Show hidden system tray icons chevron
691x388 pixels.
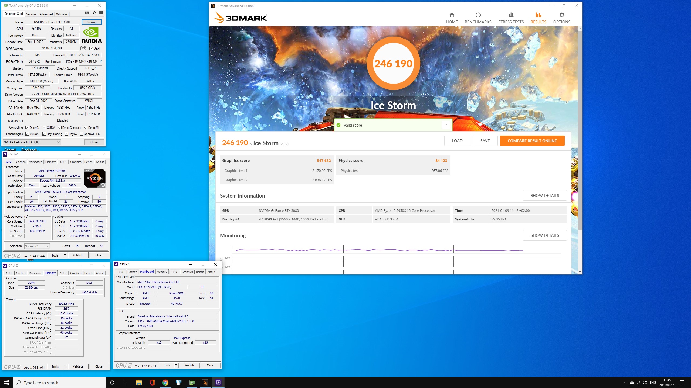pos(625,383)
